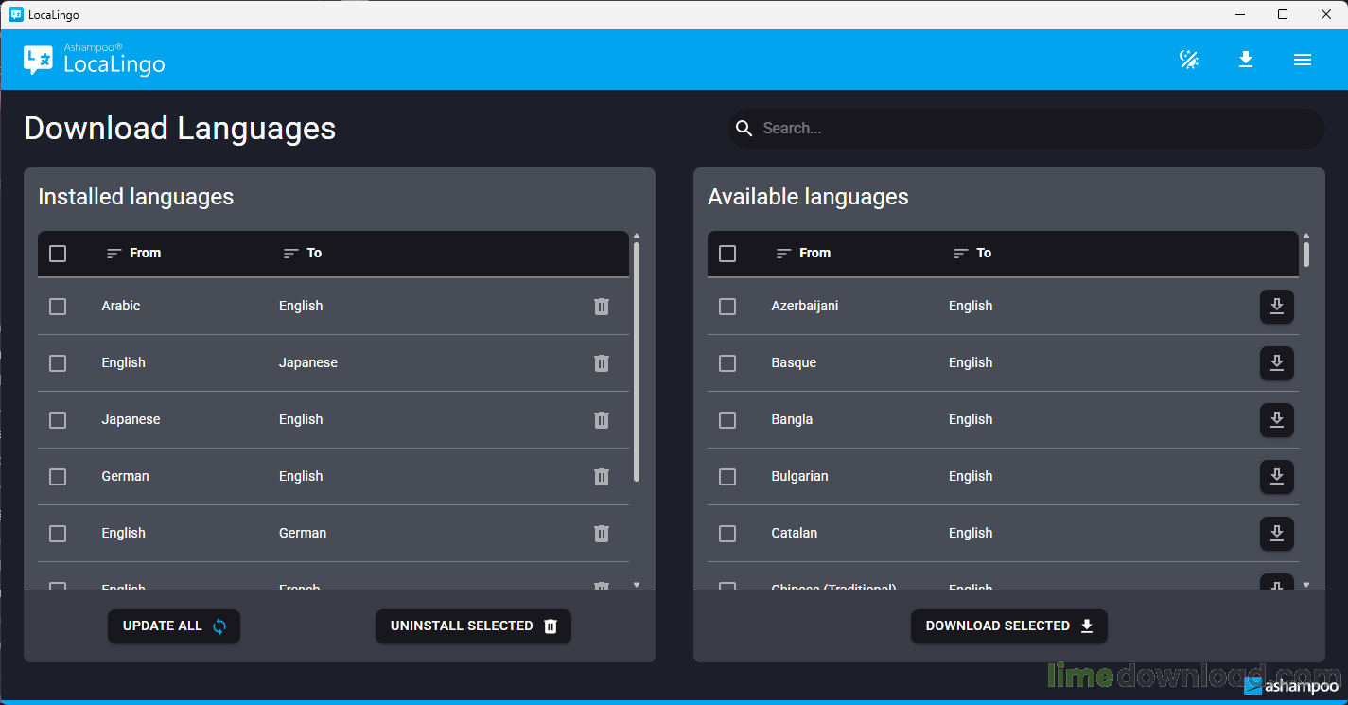Check the select-all box in Installed languages
1348x705 pixels.
(x=58, y=253)
